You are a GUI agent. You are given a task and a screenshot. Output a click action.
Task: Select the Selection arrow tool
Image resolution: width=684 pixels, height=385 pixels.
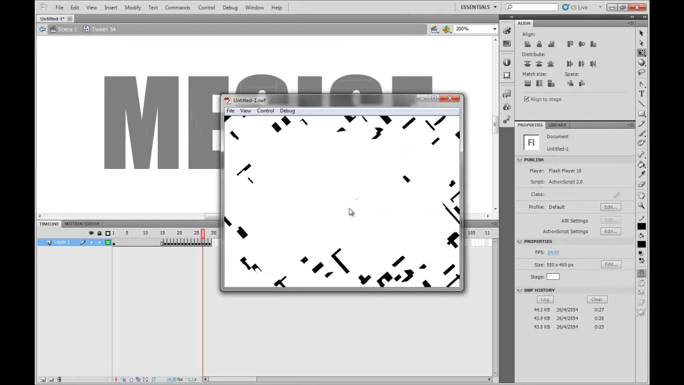641,33
